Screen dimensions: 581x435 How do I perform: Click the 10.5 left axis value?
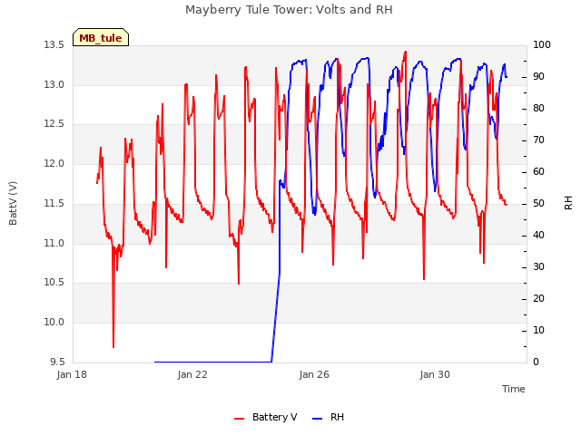pos(54,283)
